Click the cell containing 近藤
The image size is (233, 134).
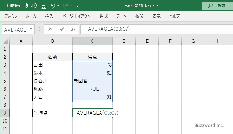[x=52, y=89]
